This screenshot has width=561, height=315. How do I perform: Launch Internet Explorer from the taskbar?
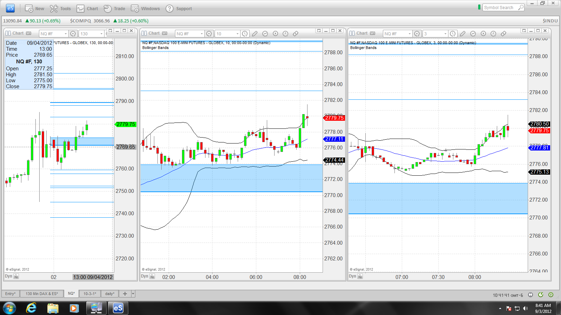32,308
